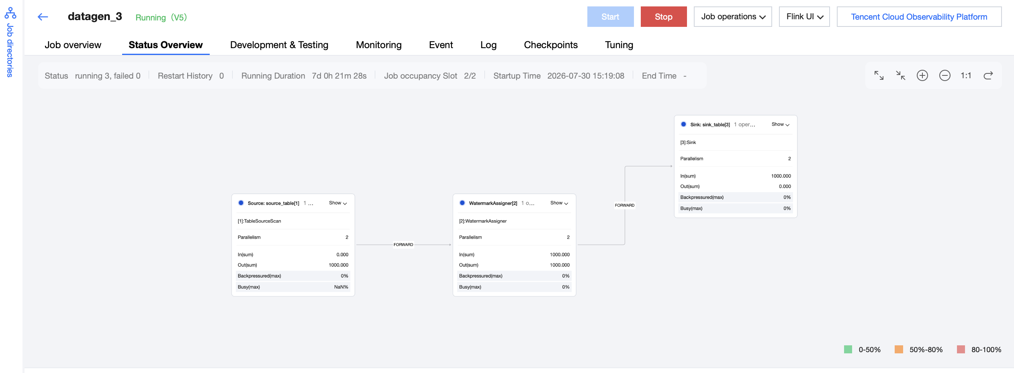The height and width of the screenshot is (373, 1014).
Task: Open the Job operations dropdown
Action: tap(733, 17)
